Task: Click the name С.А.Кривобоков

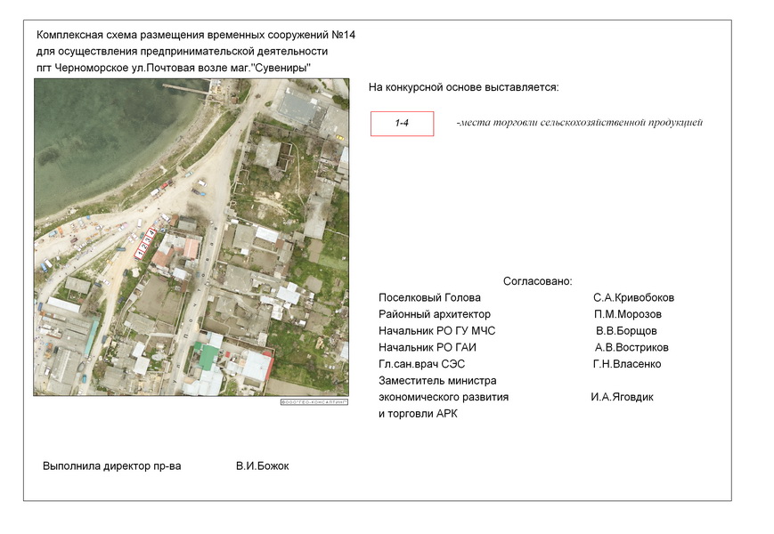Action: coord(633,297)
